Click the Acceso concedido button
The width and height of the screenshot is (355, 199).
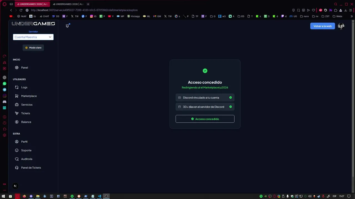click(205, 119)
